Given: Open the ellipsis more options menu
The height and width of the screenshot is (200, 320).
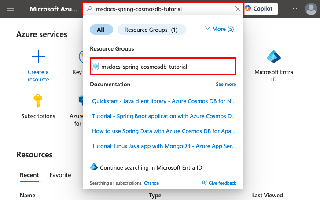Looking at the screenshot, I should click(x=294, y=9).
